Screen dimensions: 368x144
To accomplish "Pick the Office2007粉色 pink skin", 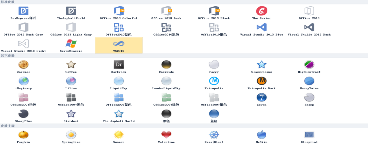I will pyautogui.click(x=23, y=98).
